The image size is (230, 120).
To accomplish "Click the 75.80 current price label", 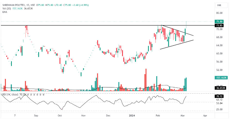I will tap(219, 22).
